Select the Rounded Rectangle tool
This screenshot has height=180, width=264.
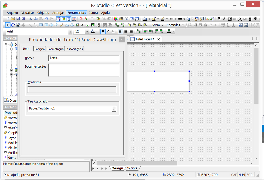coord(46,25)
